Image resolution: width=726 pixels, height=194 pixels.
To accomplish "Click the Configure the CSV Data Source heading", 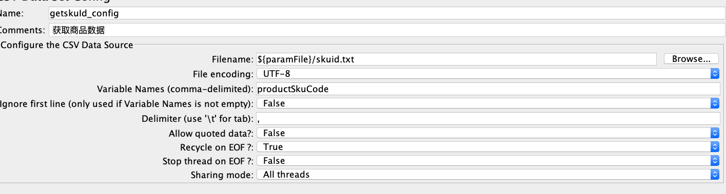I will tap(67, 45).
